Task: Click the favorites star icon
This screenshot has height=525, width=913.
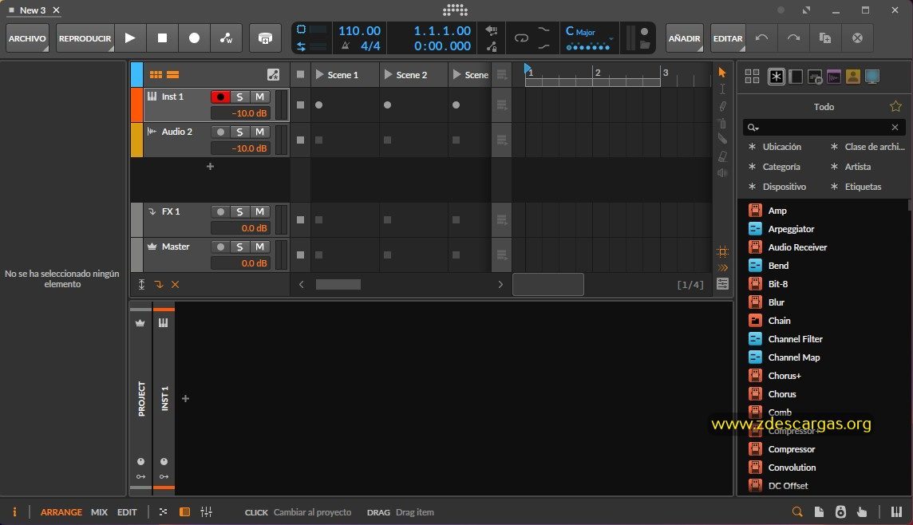Action: click(895, 106)
